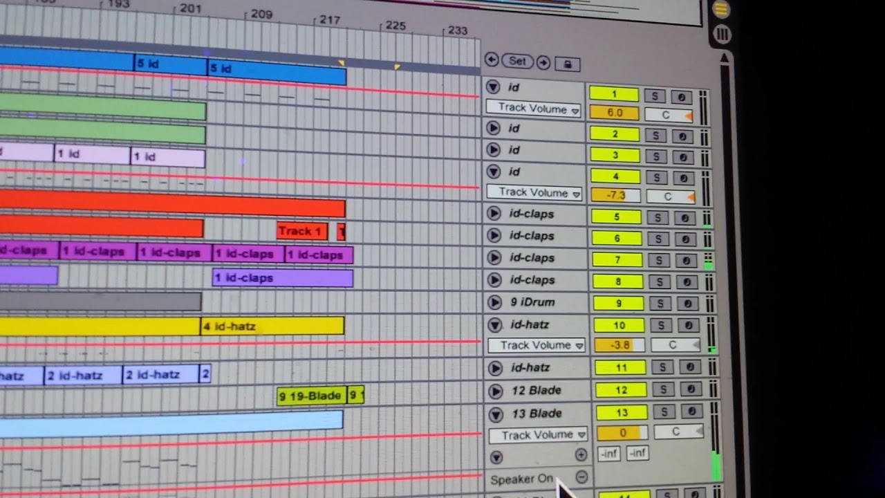The width and height of the screenshot is (885, 498).
Task: Adjust the -7.3 volume on track 4
Action: point(616,196)
